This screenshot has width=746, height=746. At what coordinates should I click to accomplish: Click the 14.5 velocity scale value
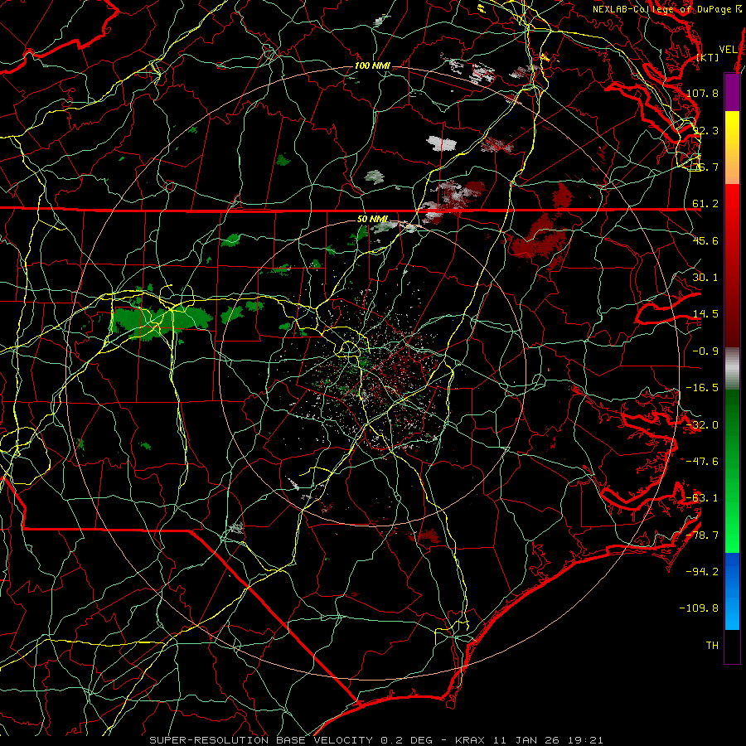coord(705,314)
